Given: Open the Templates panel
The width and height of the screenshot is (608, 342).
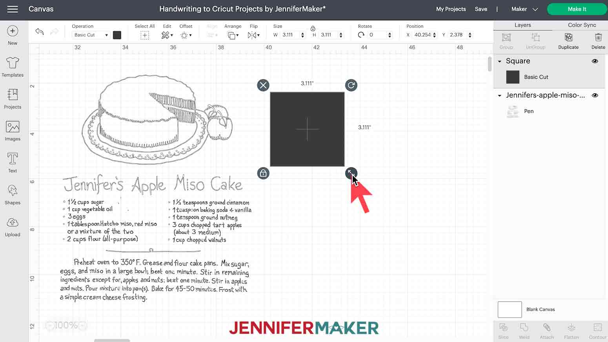Looking at the screenshot, I should pos(13,67).
